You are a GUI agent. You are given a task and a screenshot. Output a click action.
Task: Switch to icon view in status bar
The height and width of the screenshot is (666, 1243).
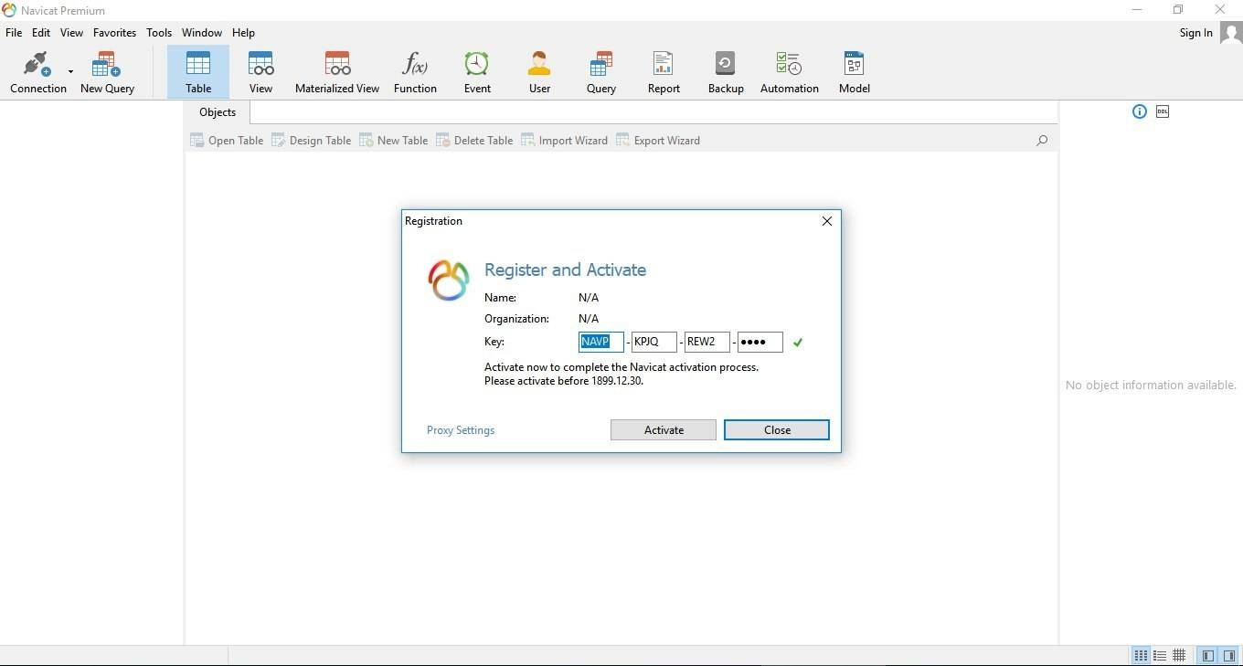point(1141,656)
